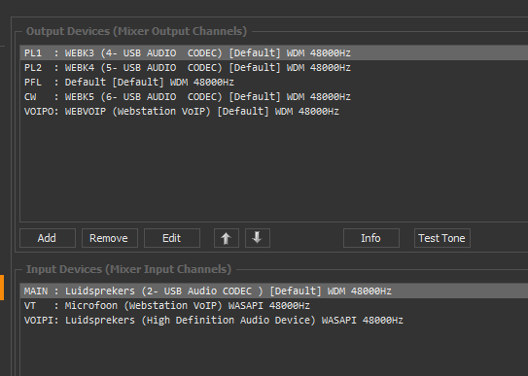Select the VT Microfoon input device row
This screenshot has width=528, height=376.
click(274, 305)
